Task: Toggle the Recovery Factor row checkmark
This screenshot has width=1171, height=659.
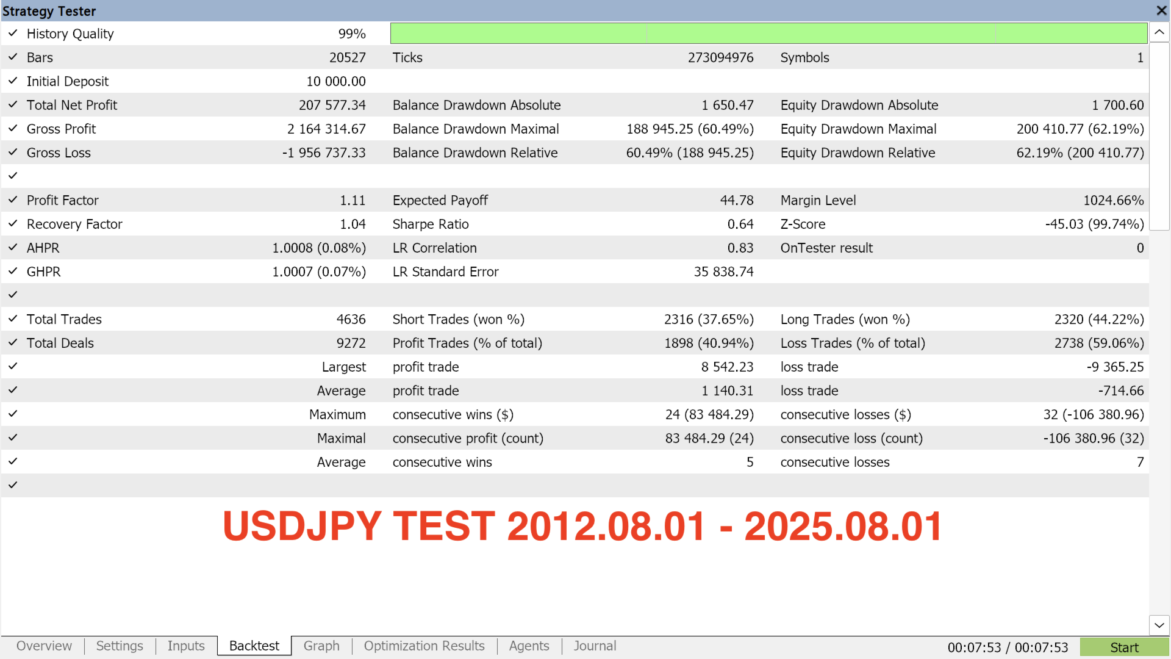Action: (13, 223)
